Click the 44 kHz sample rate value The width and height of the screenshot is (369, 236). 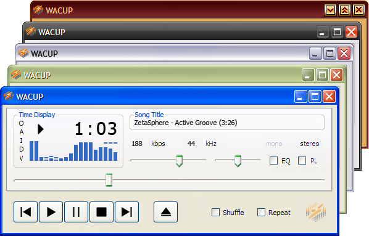click(191, 144)
